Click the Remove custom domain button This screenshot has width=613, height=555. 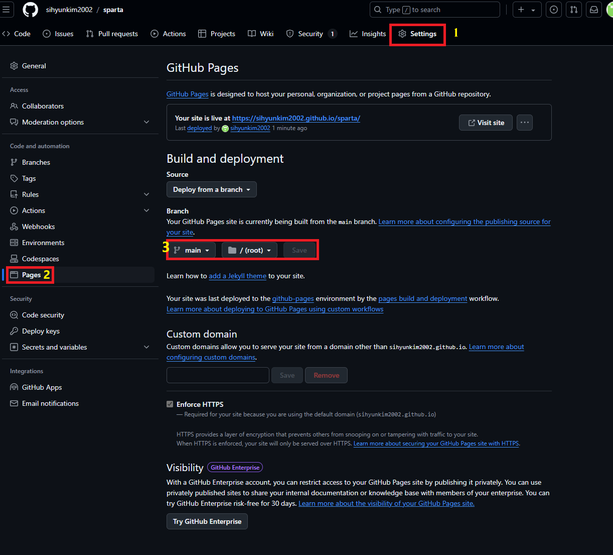tap(327, 375)
